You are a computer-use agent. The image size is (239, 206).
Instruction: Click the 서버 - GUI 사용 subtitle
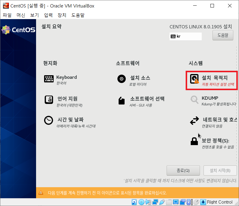(x=141, y=105)
